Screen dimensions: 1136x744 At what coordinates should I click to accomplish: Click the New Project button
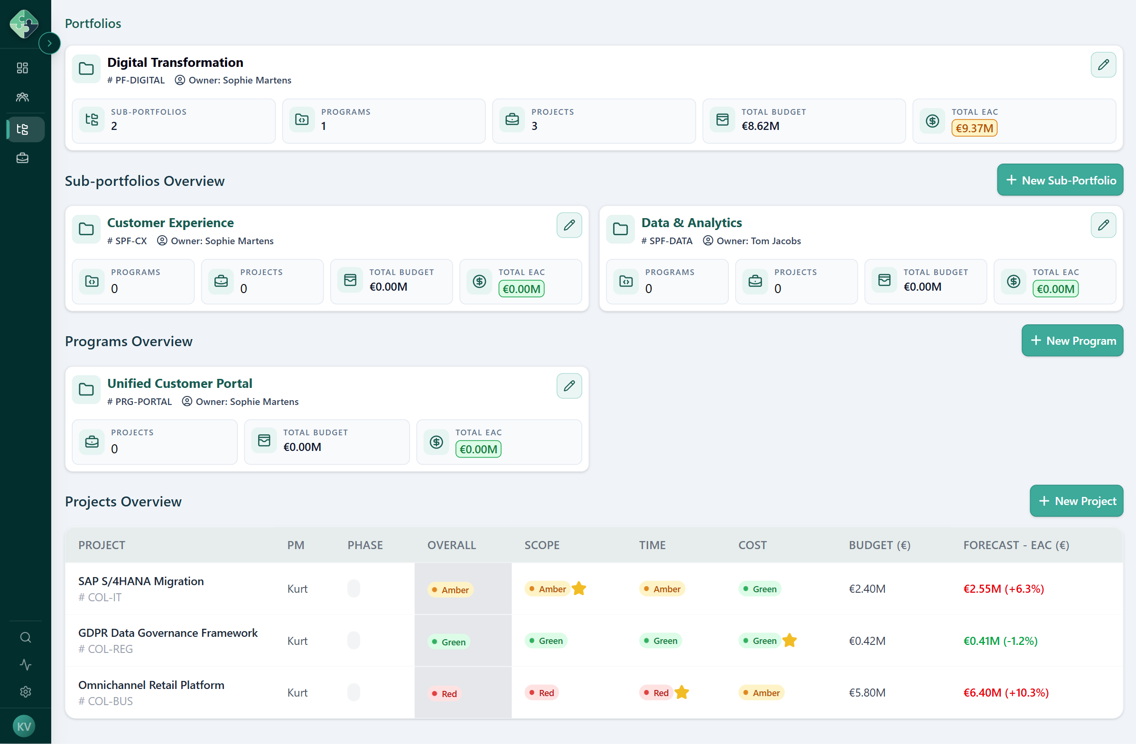(x=1076, y=501)
